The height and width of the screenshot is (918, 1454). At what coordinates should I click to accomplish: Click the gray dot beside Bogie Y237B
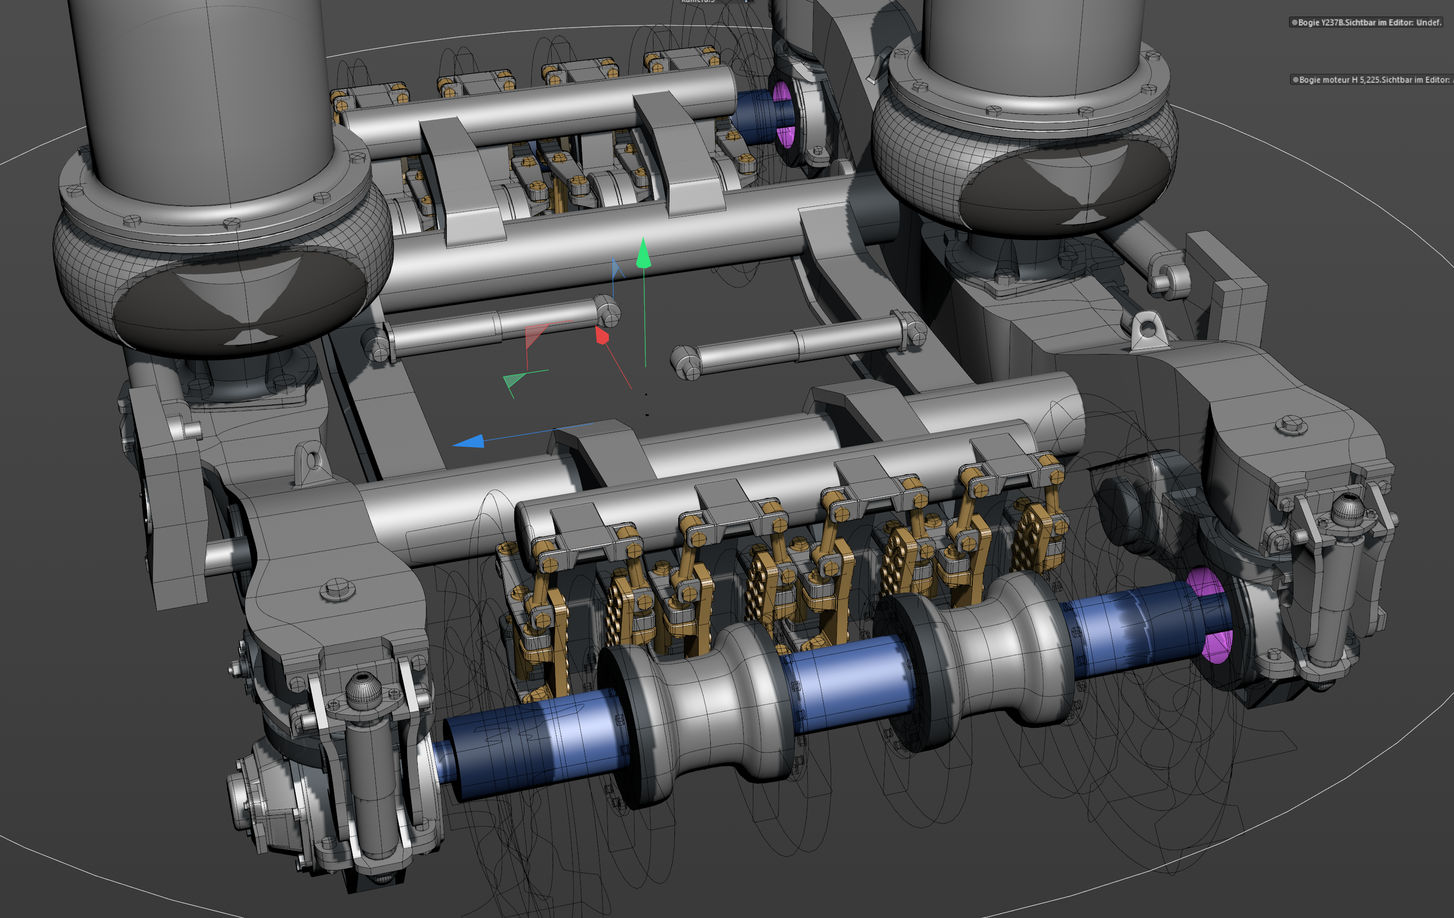1294,22
